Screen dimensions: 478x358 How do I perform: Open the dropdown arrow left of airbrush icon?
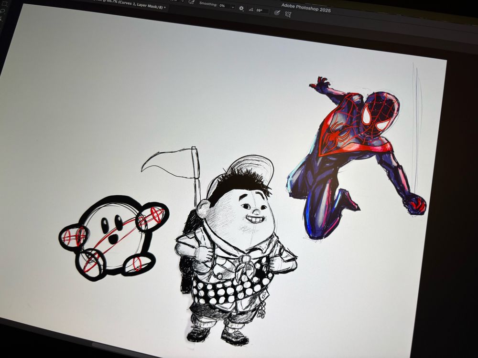182,1
